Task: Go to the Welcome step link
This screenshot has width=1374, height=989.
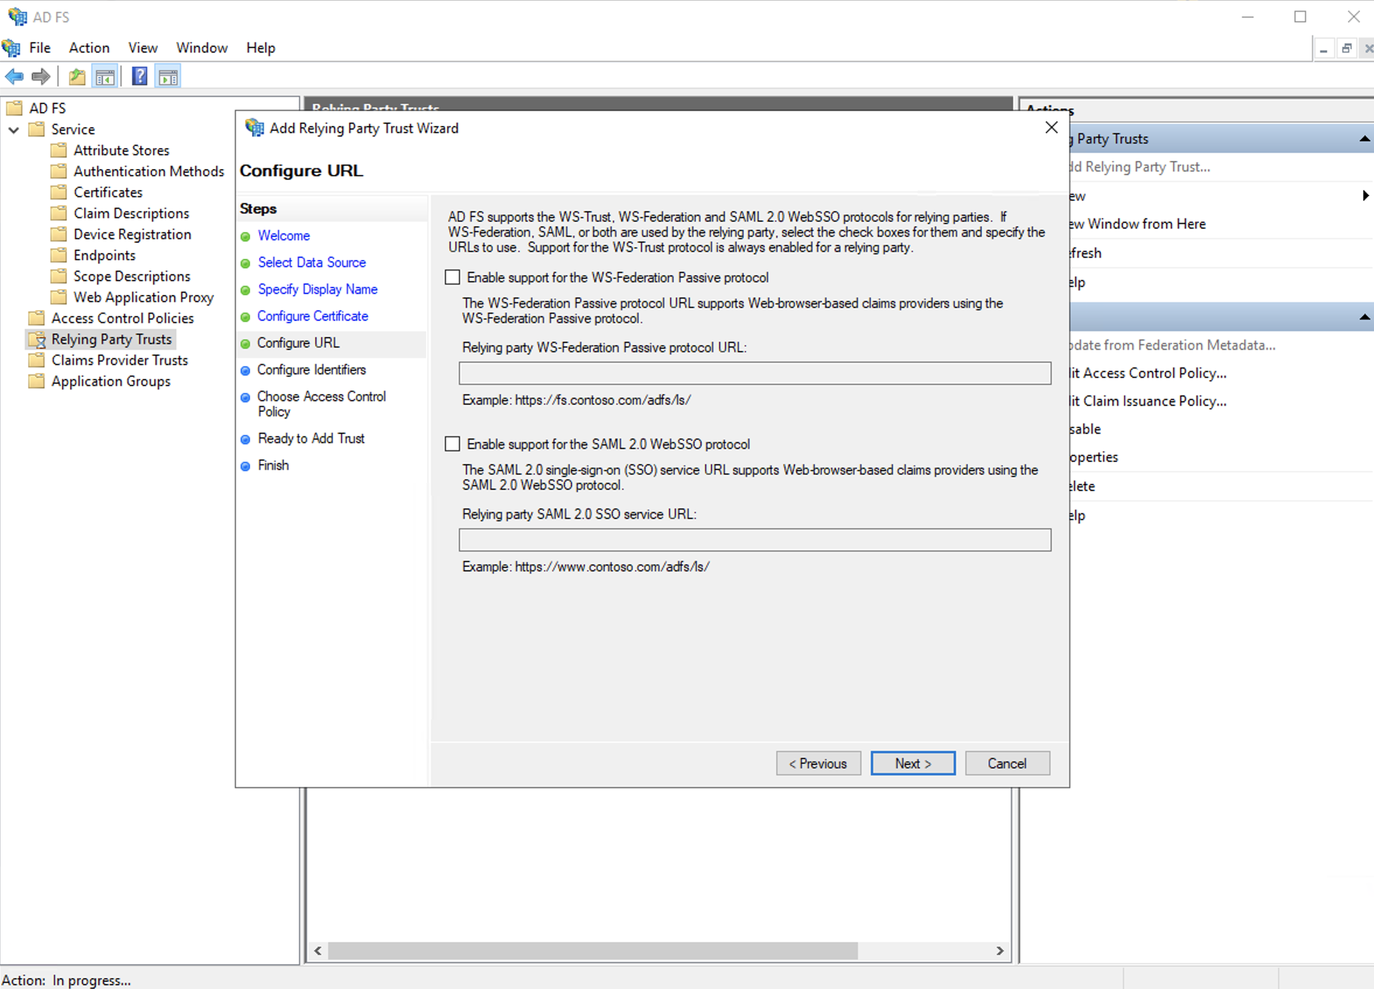Action: [x=284, y=236]
